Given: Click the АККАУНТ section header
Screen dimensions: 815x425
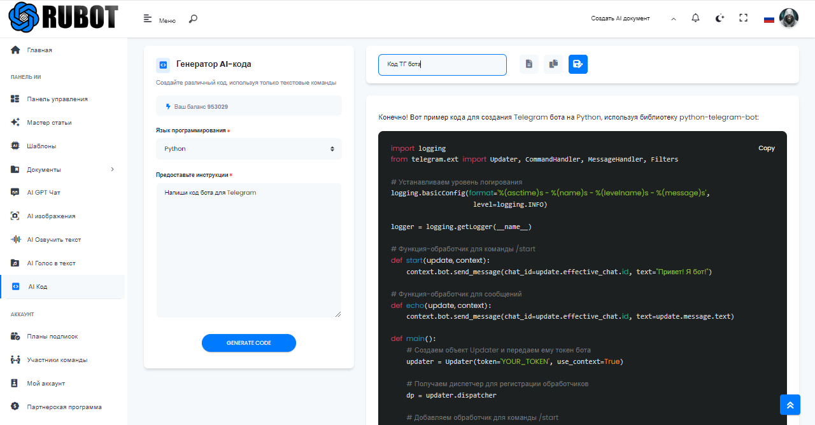Looking at the screenshot, I should 22,314.
